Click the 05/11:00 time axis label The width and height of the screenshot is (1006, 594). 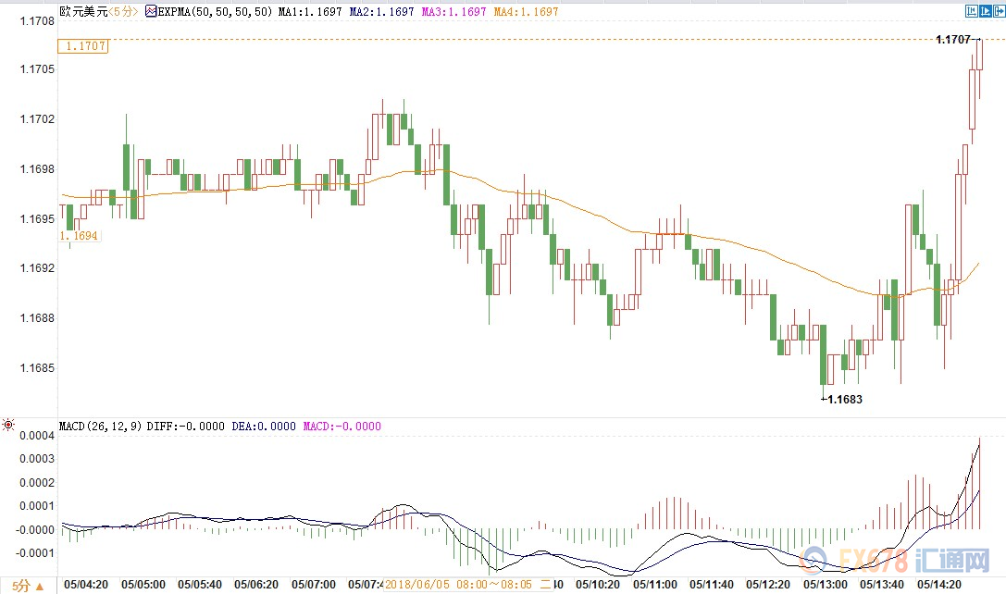tap(655, 585)
